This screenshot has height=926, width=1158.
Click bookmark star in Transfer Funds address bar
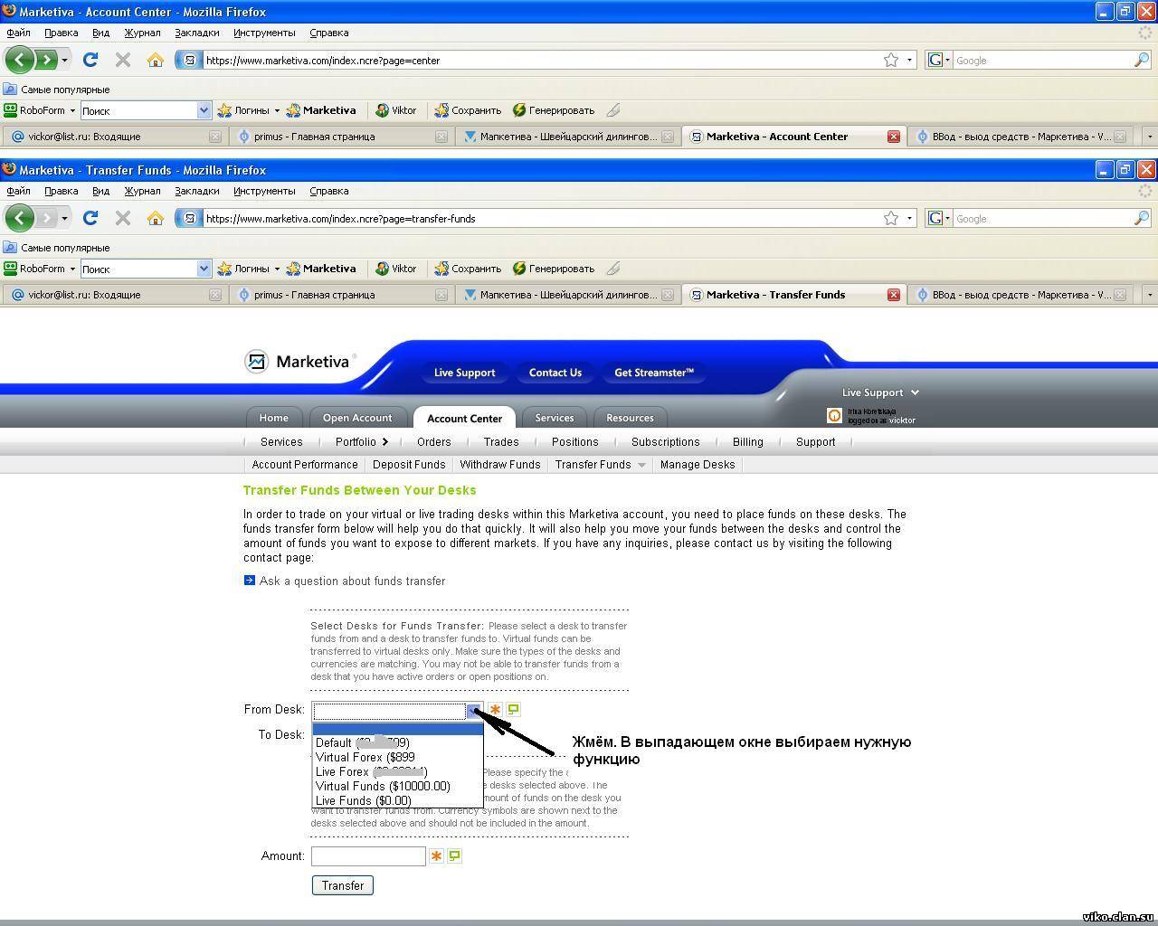(x=891, y=218)
